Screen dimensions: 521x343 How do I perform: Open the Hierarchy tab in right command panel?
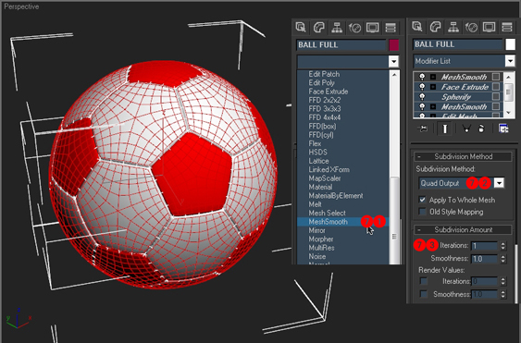click(x=453, y=27)
